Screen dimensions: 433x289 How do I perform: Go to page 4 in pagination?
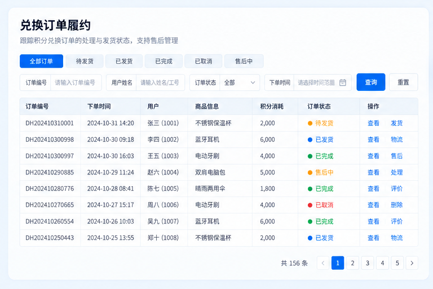(382, 263)
